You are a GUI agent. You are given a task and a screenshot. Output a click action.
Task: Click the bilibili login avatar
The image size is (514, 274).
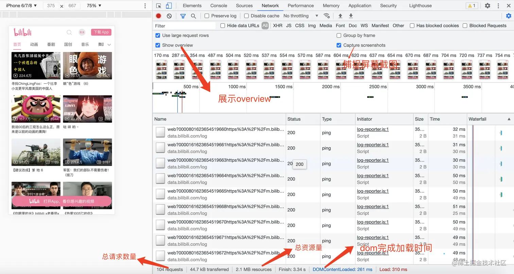coord(82,32)
